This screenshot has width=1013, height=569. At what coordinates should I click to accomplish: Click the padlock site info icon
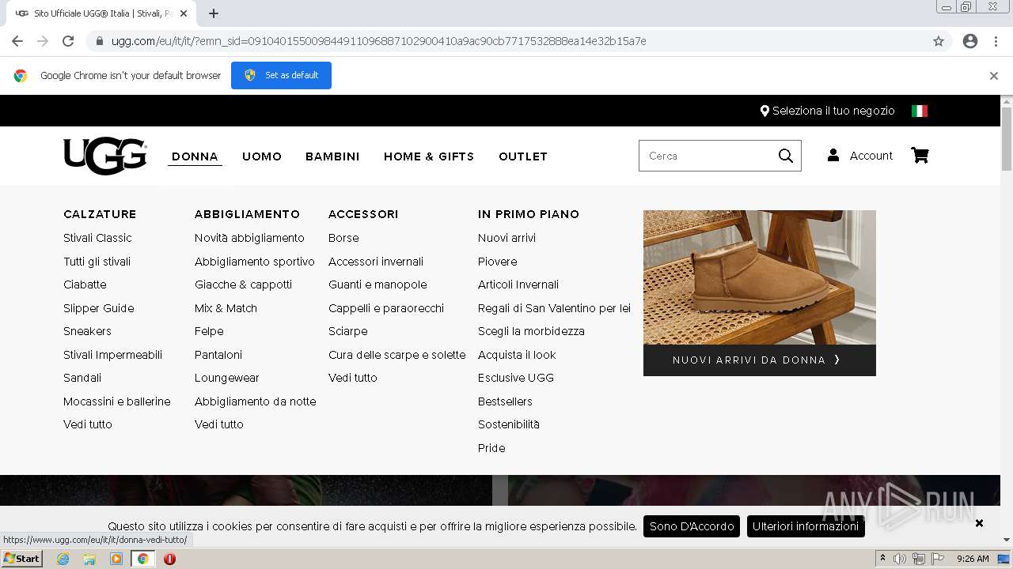coord(99,41)
